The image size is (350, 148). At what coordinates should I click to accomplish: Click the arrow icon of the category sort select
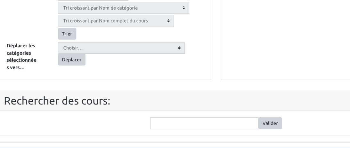pos(184,8)
